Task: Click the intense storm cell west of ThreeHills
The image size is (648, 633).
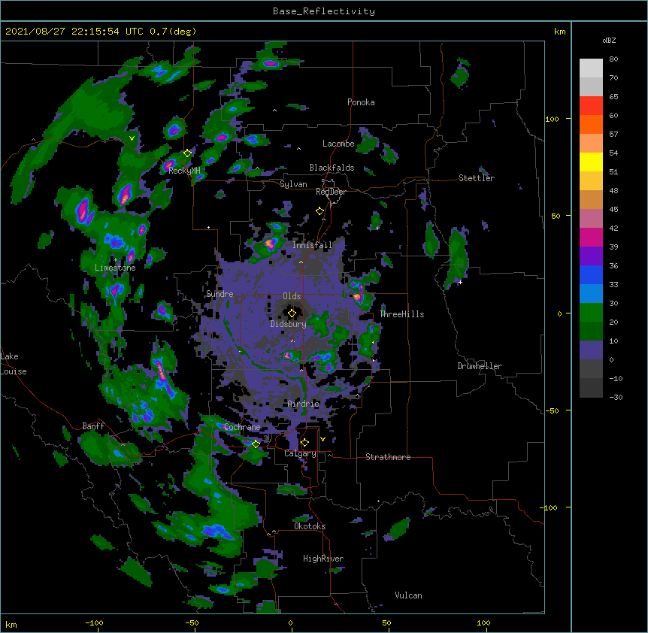Action: point(358,292)
